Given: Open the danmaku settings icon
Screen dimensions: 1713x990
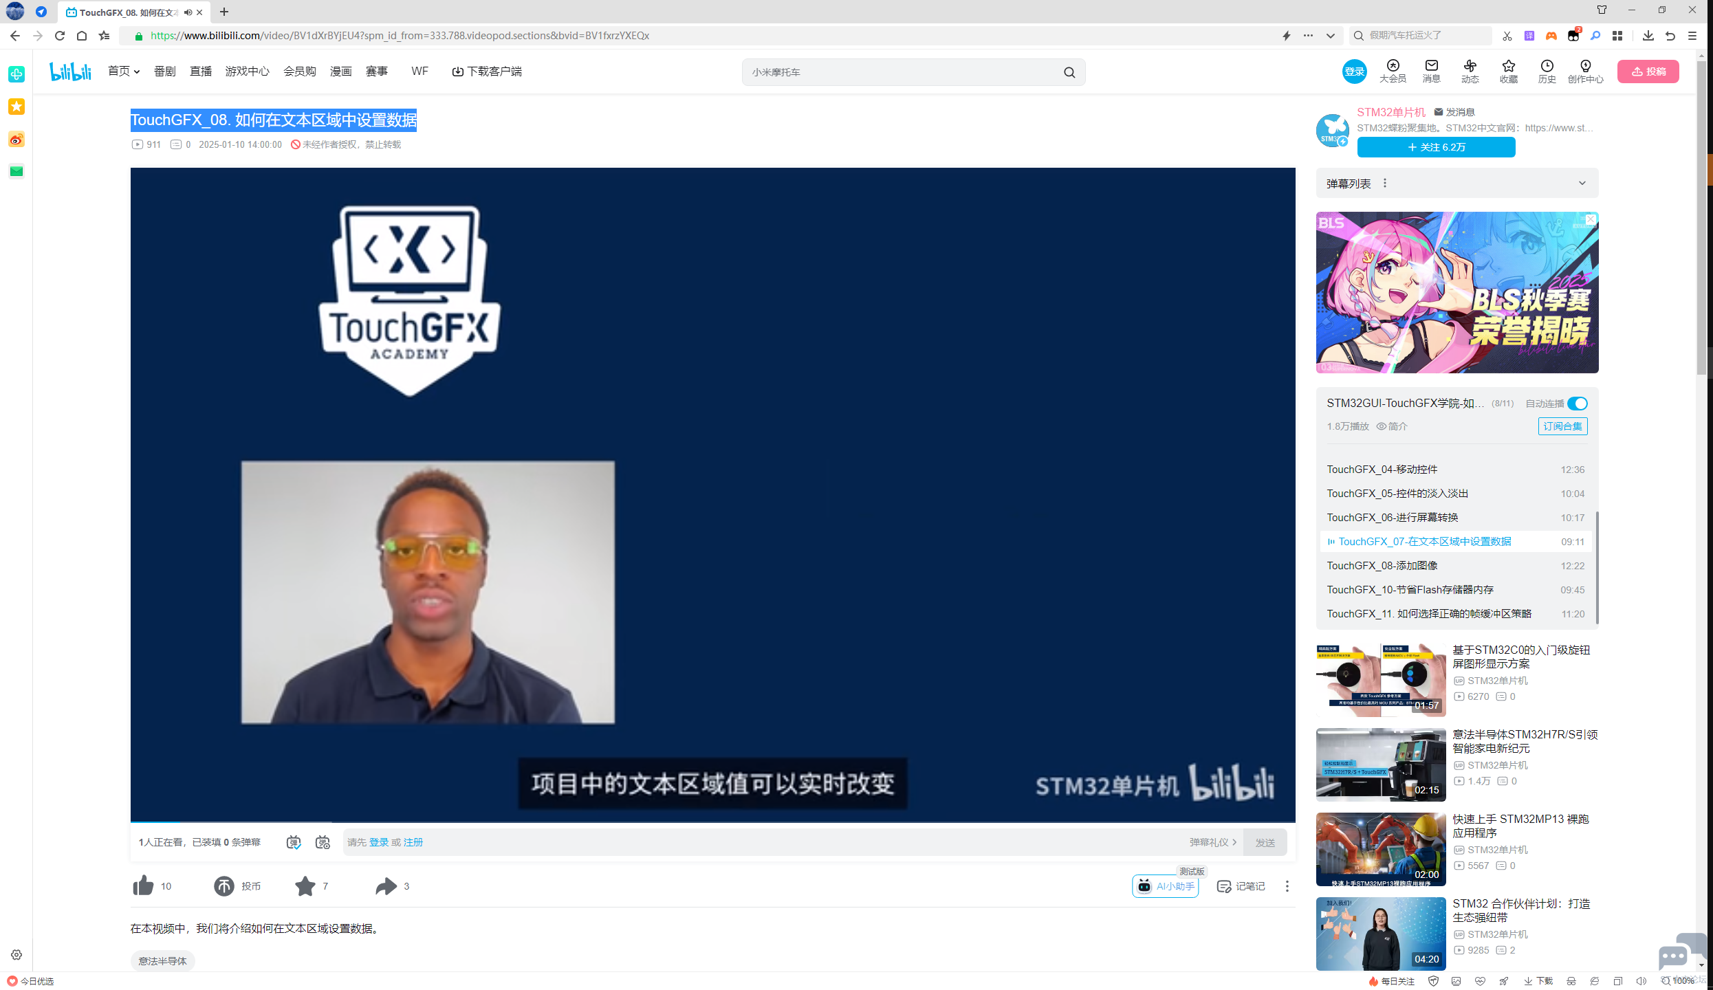Looking at the screenshot, I should click(323, 842).
